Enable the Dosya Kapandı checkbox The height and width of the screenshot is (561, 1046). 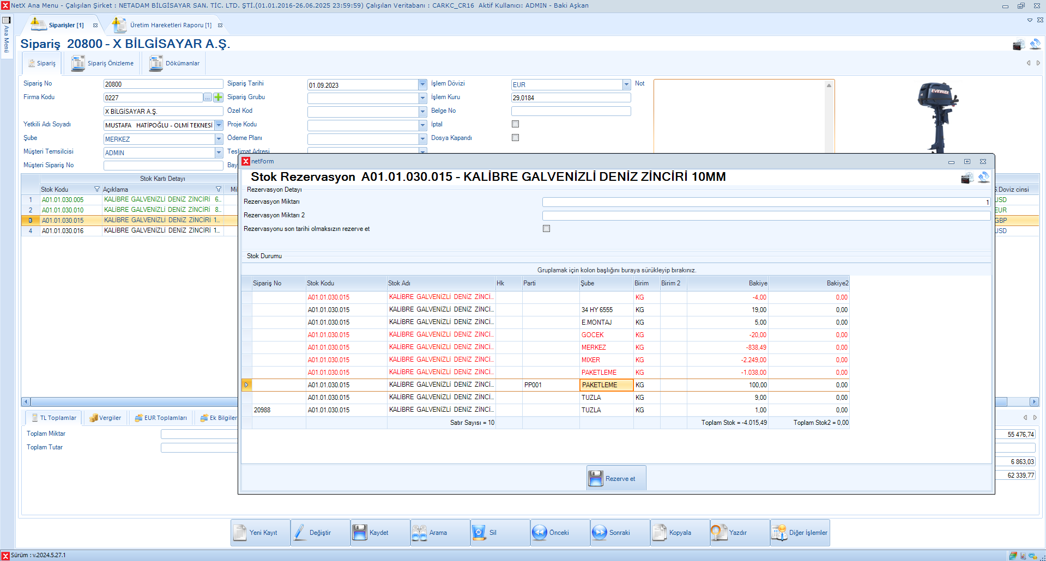click(x=515, y=138)
